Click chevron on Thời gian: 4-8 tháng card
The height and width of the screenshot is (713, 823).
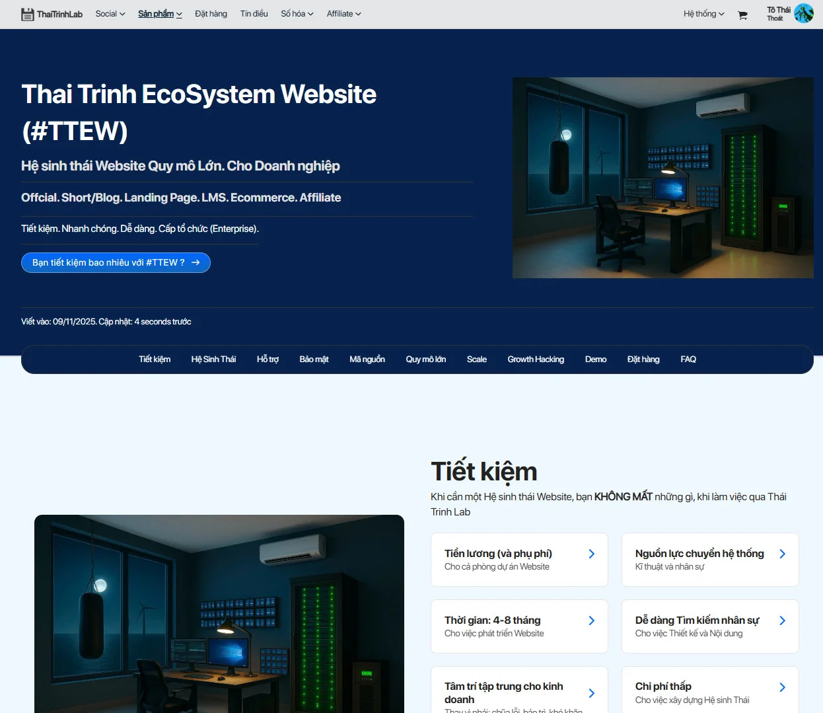[592, 620]
